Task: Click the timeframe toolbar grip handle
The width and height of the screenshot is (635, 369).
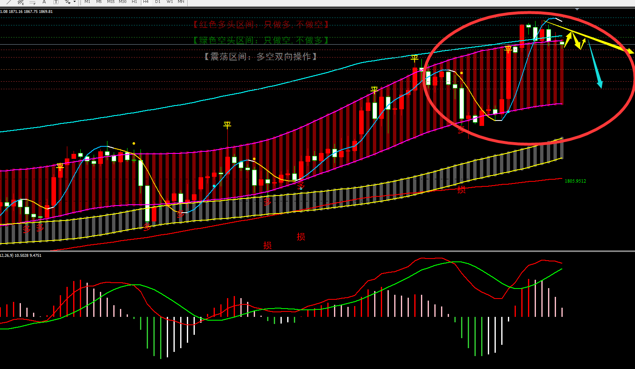Action: tap(80, 2)
